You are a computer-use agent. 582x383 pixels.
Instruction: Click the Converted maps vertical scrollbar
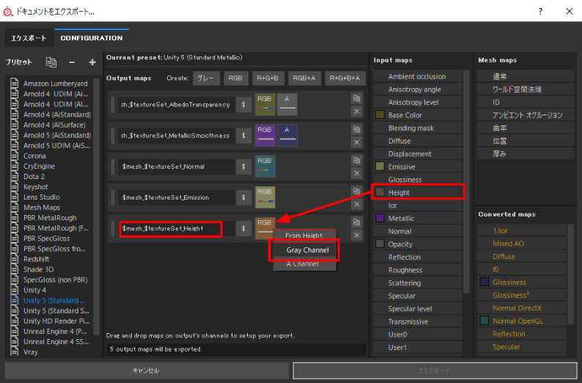[571, 274]
